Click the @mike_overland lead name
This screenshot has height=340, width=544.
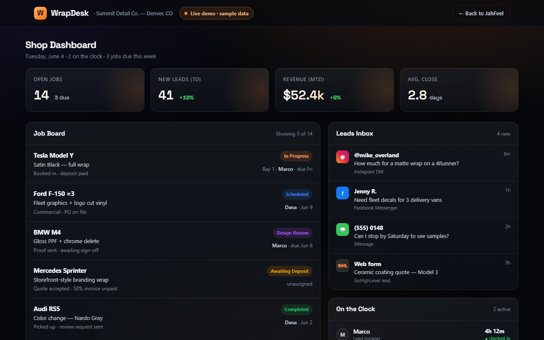[377, 155]
